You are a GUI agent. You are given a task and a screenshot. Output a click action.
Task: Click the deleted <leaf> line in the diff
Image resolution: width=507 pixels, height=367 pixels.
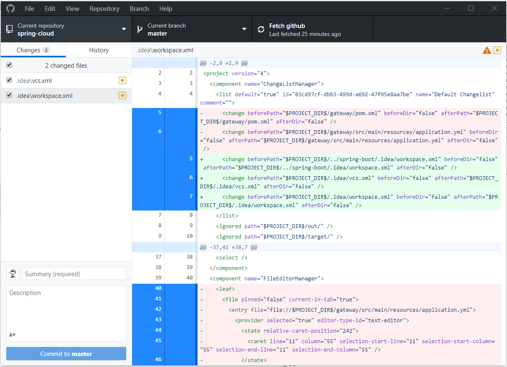click(349, 289)
